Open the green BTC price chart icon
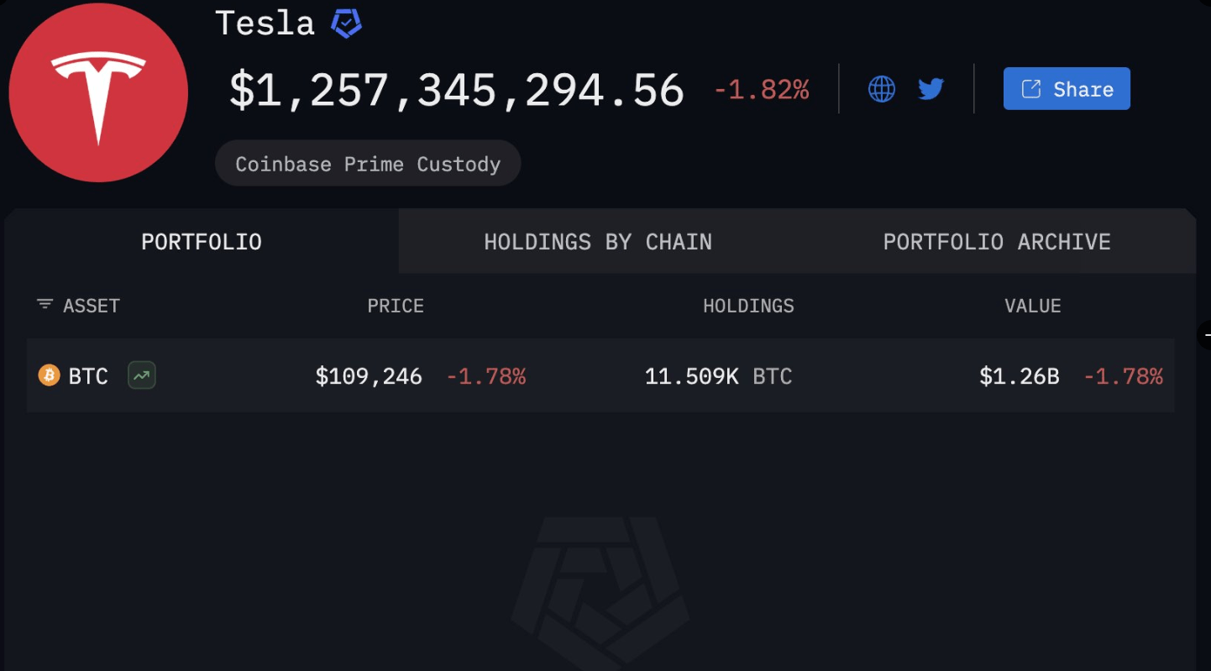This screenshot has width=1211, height=671. click(142, 375)
